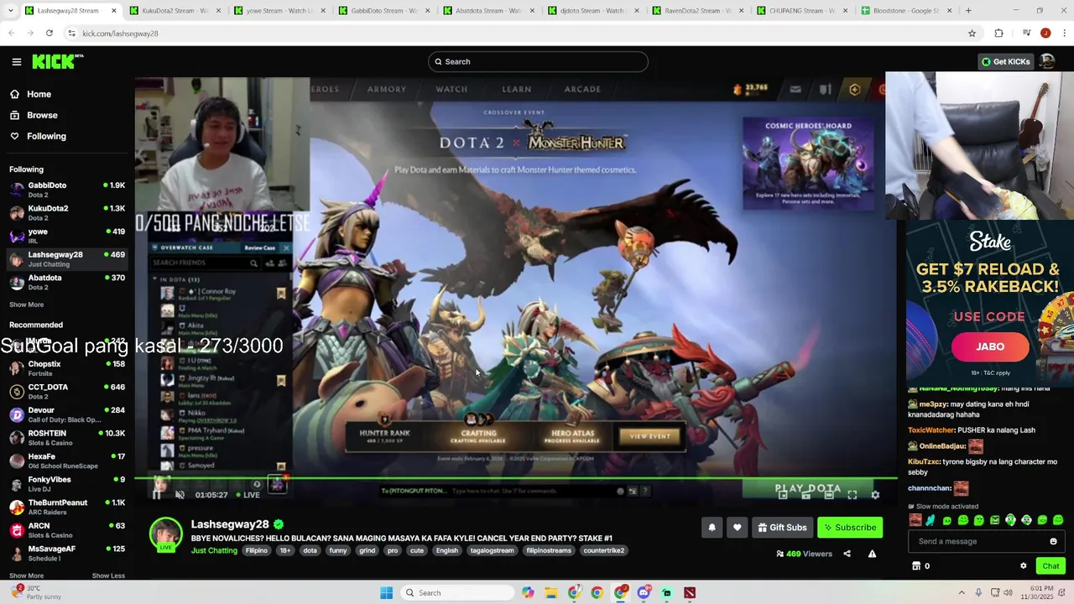Open browser extensions puzzle icon

pyautogui.click(x=998, y=33)
